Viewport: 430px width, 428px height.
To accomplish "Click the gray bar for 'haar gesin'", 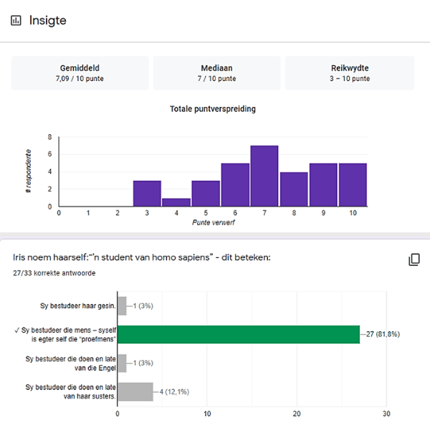I will click(122, 306).
